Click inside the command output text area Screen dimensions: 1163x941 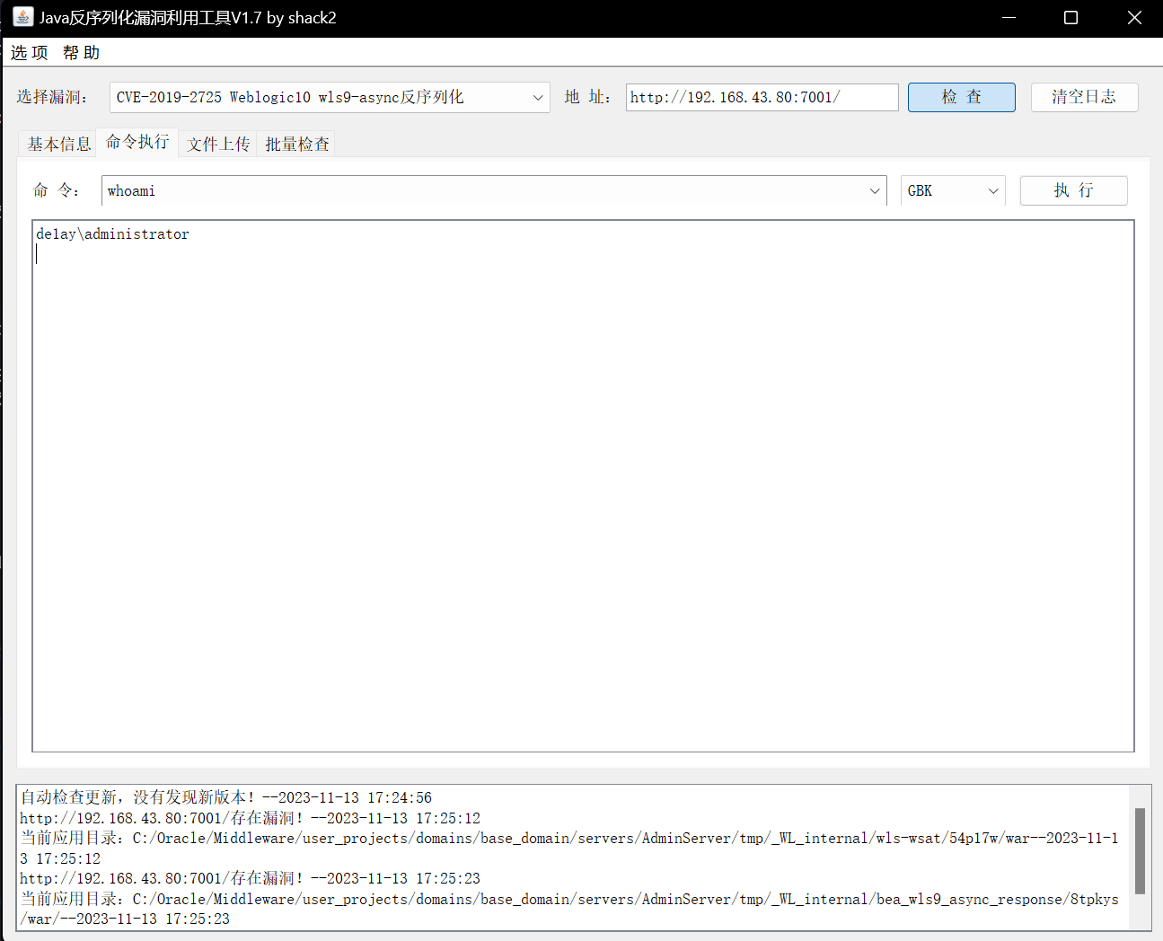pyautogui.click(x=583, y=486)
